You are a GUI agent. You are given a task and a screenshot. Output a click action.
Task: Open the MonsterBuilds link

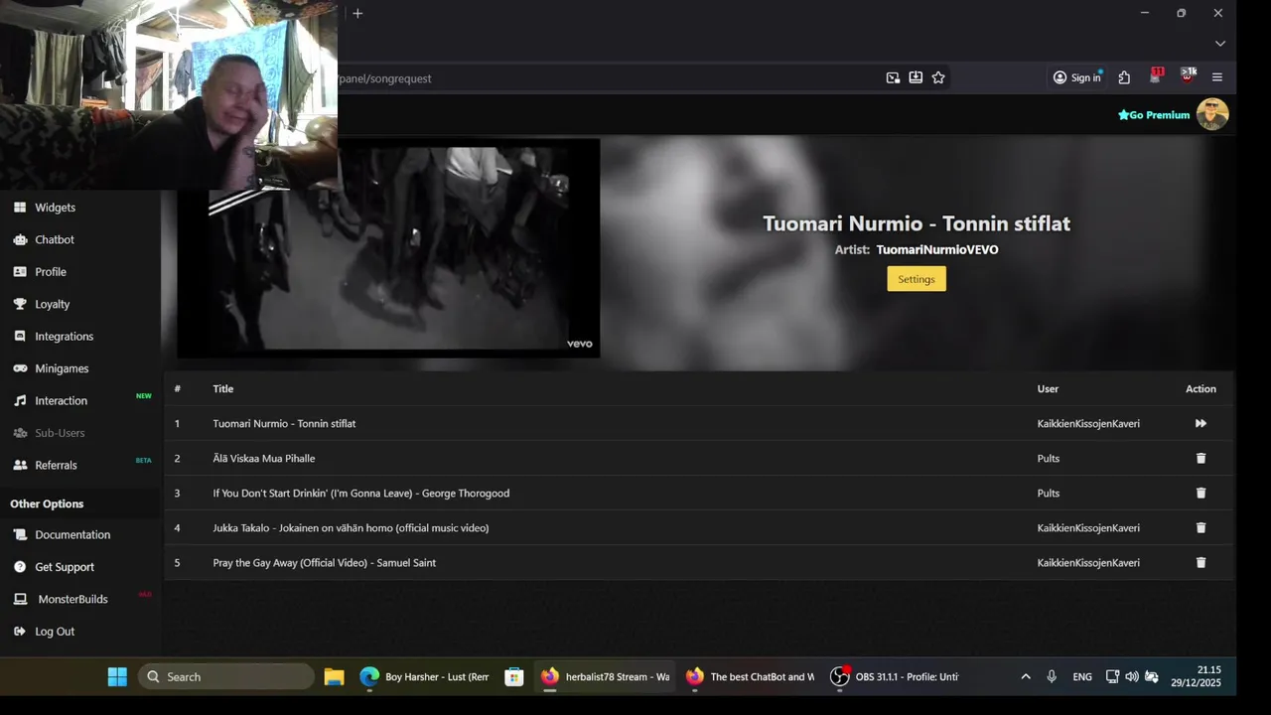coord(72,599)
